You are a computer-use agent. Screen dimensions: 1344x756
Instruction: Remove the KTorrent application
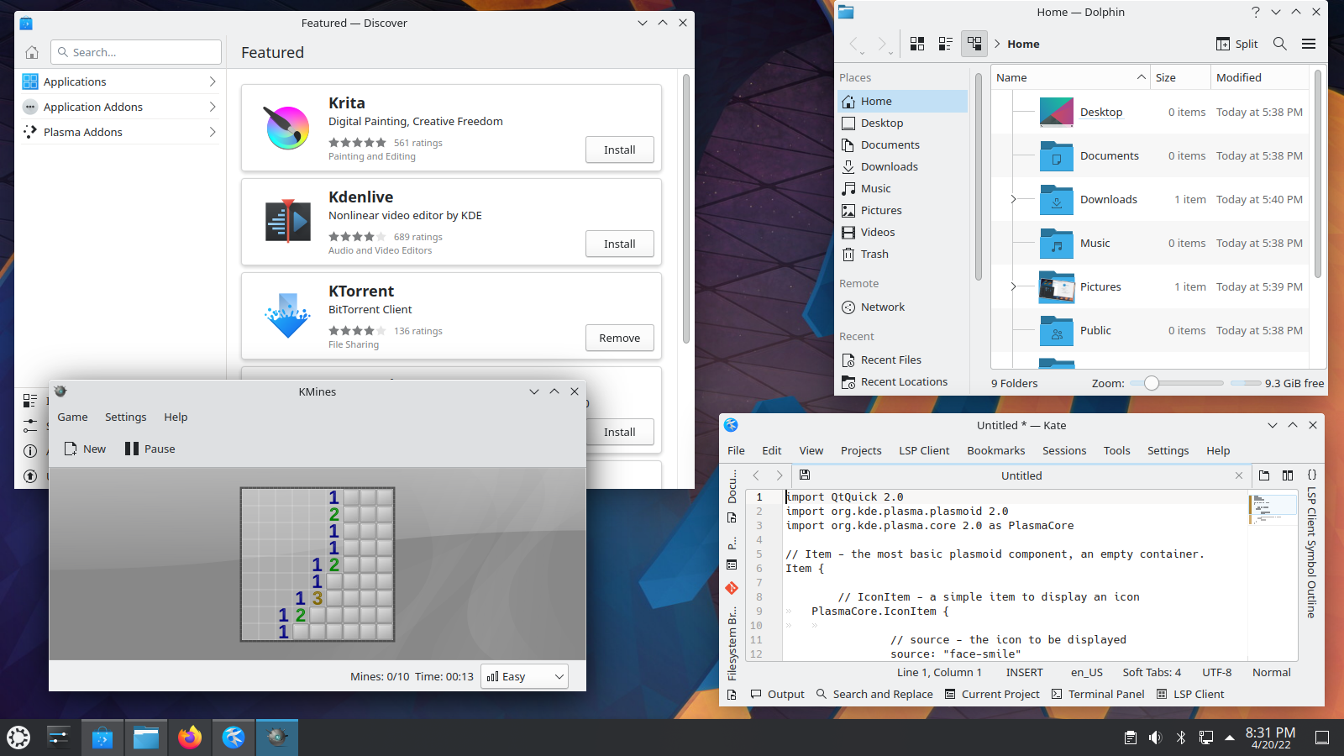click(619, 338)
